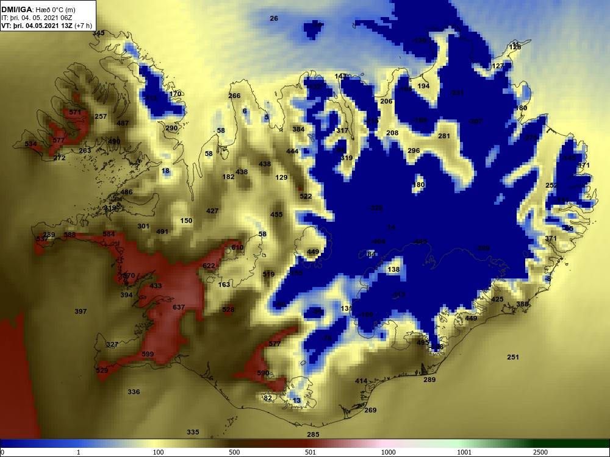This screenshot has height=457, width=610.
Task: Click the map value 610
Action: [x=237, y=247]
